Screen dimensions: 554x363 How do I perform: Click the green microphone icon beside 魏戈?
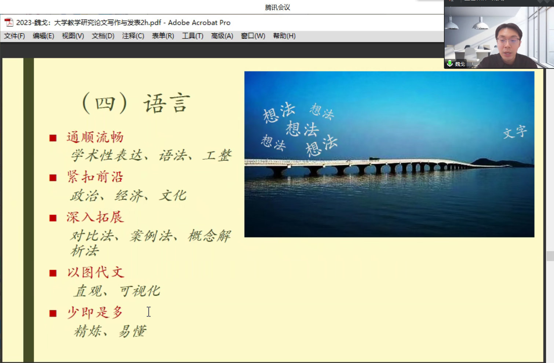click(x=449, y=64)
